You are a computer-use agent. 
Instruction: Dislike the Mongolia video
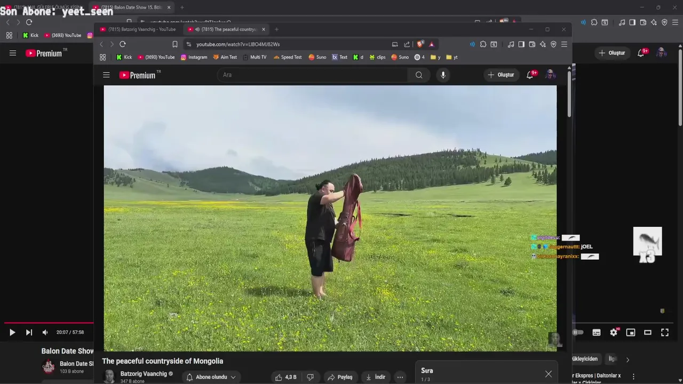[310, 377]
